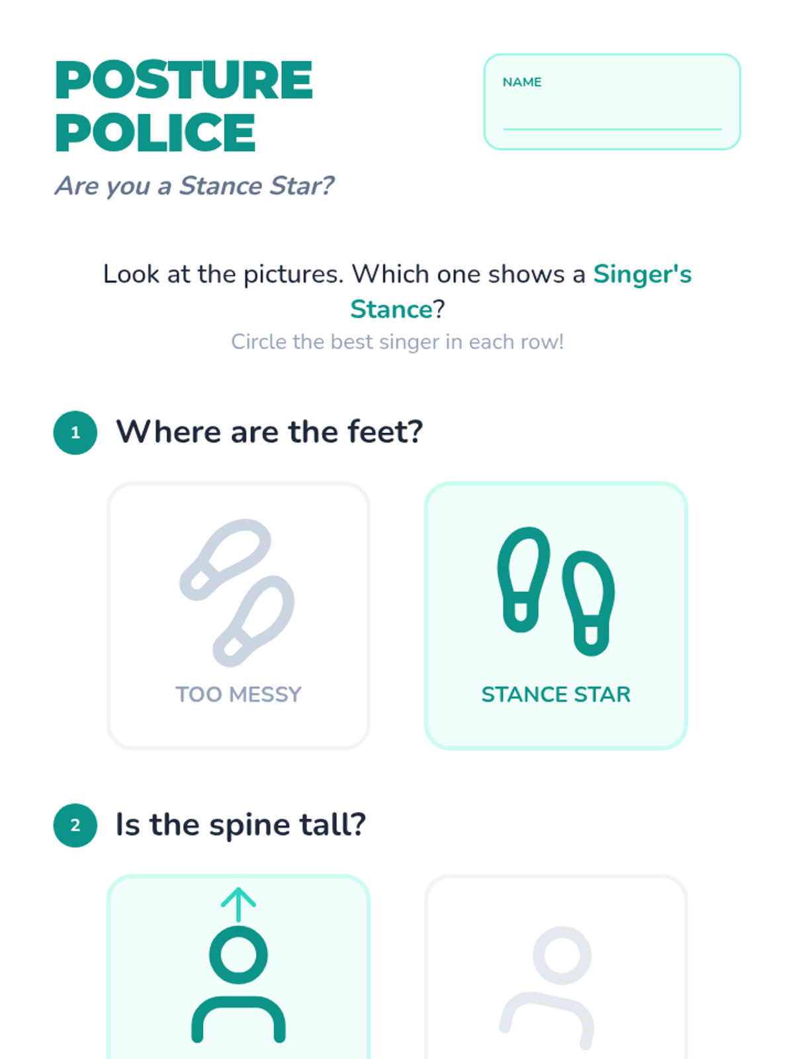The height and width of the screenshot is (1059, 794).
Task: Click 'Is the spine tall?' heading
Action: [241, 825]
